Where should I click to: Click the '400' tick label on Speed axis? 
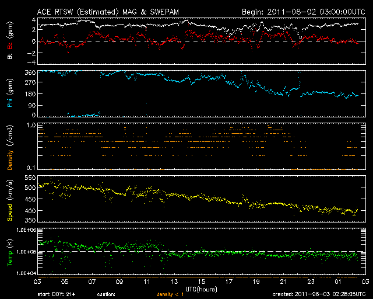tap(30, 211)
